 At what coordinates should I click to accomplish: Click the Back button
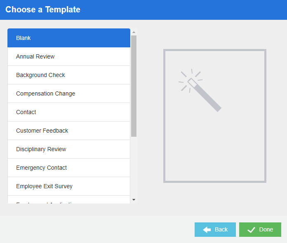(215, 230)
